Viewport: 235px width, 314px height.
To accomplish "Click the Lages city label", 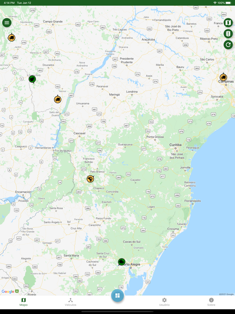I will (x=151, y=206).
